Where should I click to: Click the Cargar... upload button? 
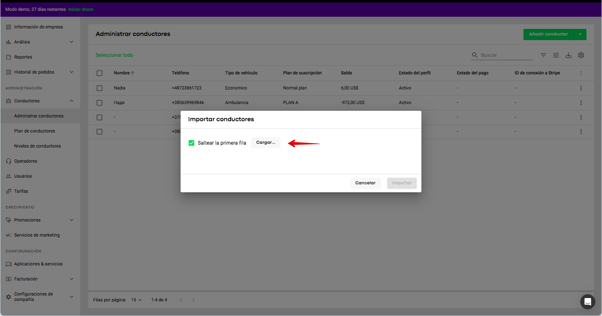click(x=266, y=143)
